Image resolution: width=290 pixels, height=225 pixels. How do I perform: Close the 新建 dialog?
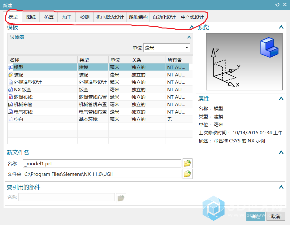pos(285,5)
